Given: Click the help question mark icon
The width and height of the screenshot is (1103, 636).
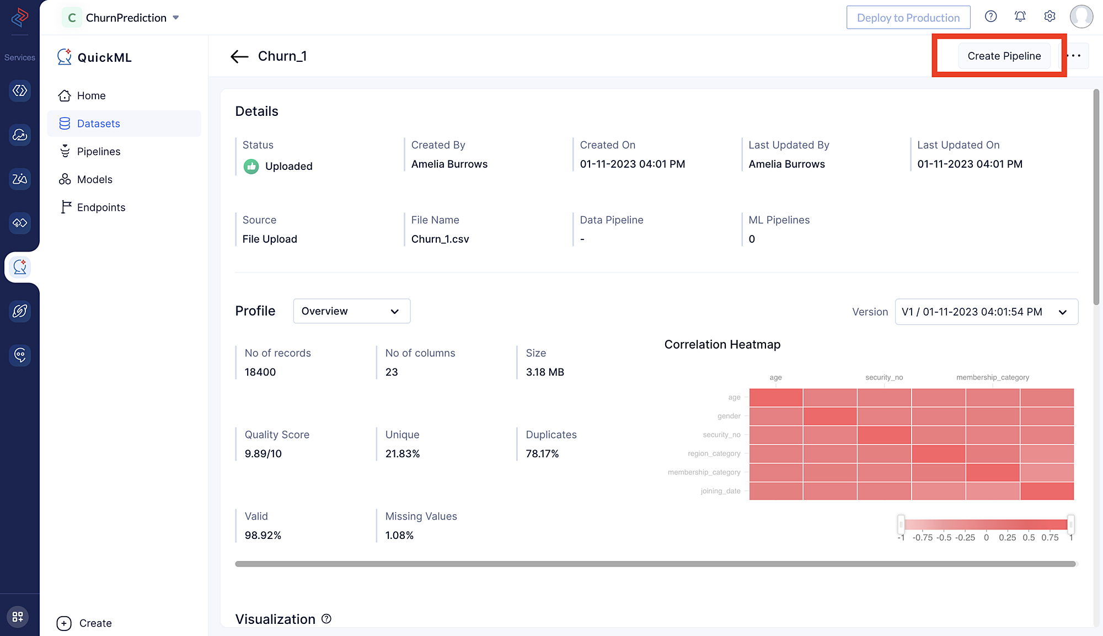Looking at the screenshot, I should (x=991, y=17).
